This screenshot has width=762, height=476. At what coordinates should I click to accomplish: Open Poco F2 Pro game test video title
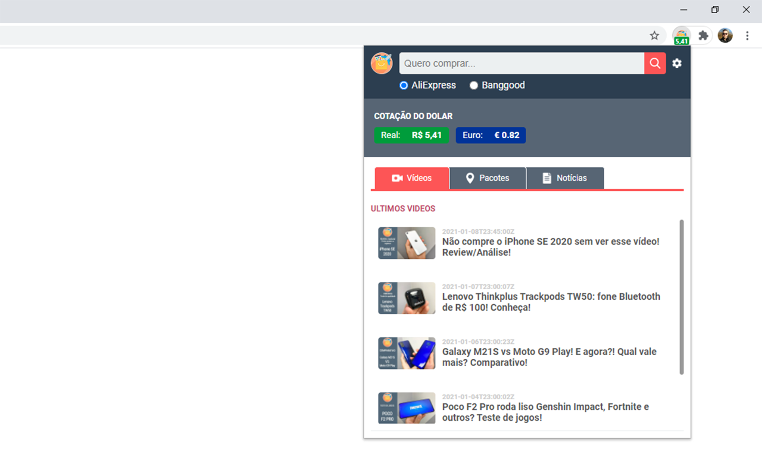tap(546, 412)
